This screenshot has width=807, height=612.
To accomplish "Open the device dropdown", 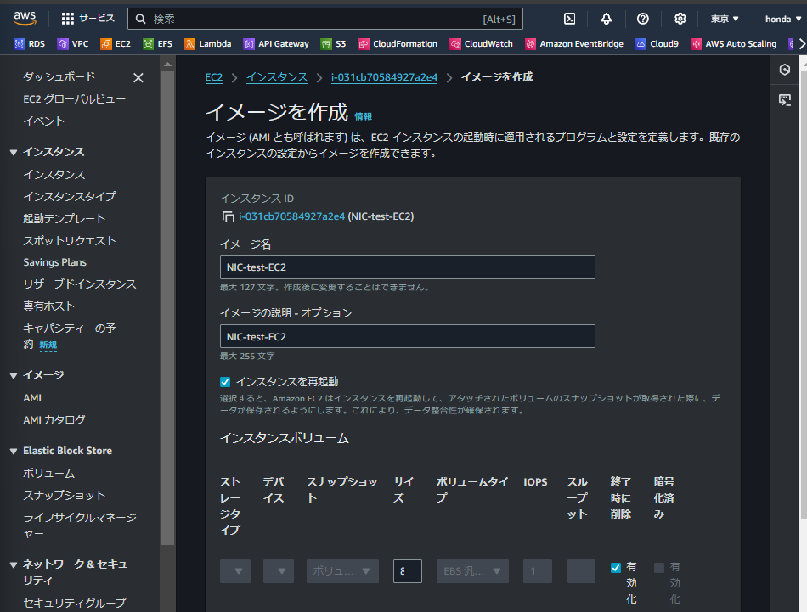I will 279,571.
